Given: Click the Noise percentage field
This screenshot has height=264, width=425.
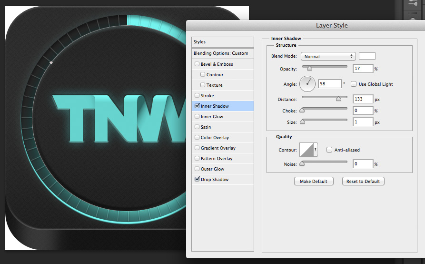Looking at the screenshot, I should coord(363,163).
